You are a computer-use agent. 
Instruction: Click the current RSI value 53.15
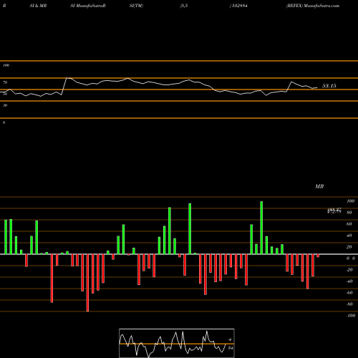point(329,86)
